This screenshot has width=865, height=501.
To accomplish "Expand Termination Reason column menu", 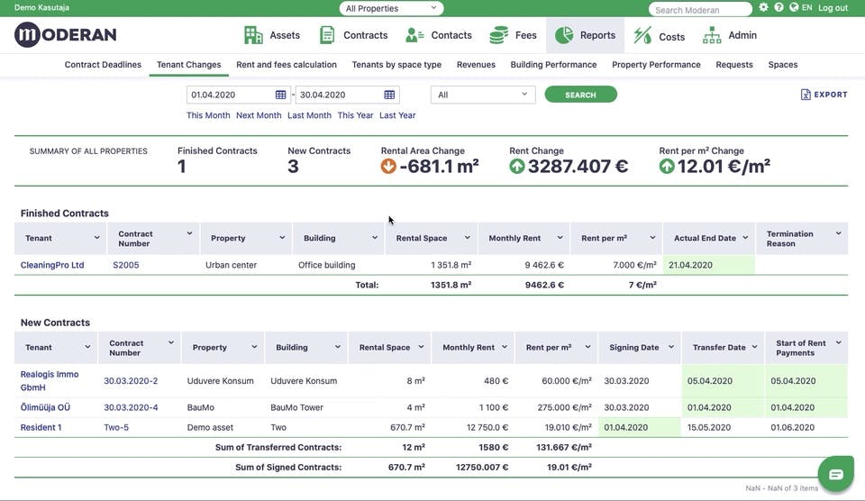I will tap(839, 233).
